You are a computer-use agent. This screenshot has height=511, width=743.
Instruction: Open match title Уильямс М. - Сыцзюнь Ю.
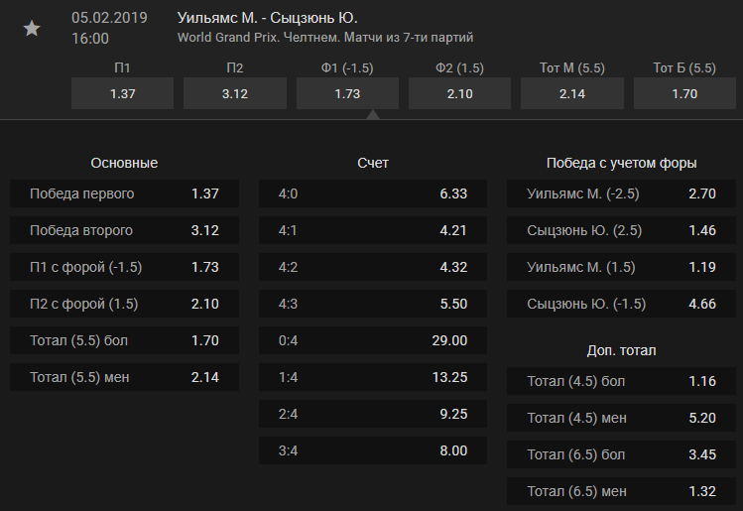click(x=267, y=18)
